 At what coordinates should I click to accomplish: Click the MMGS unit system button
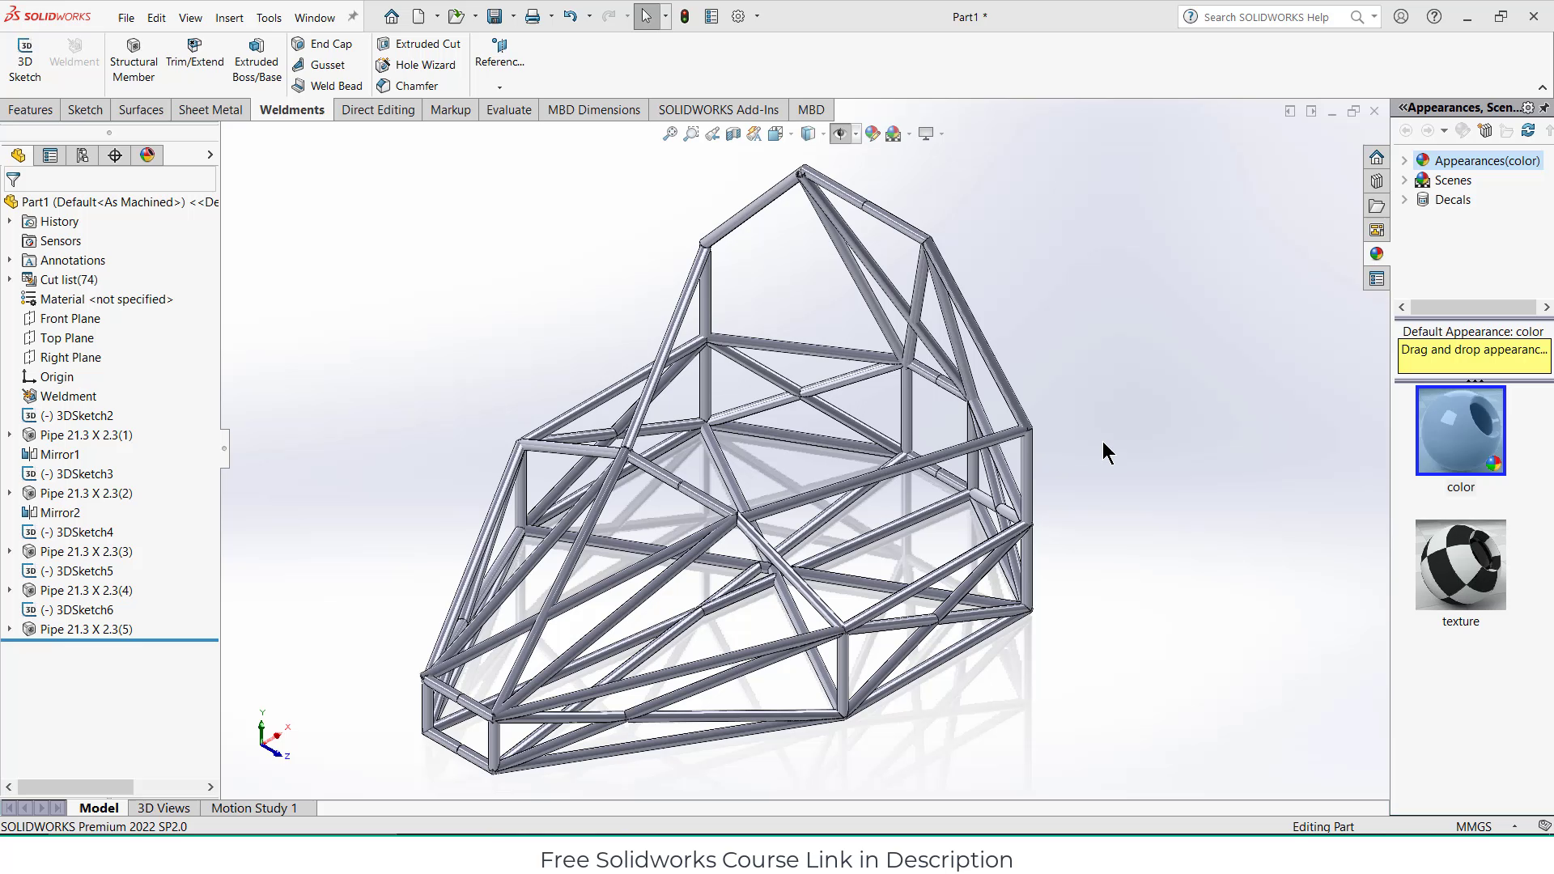coord(1473,826)
